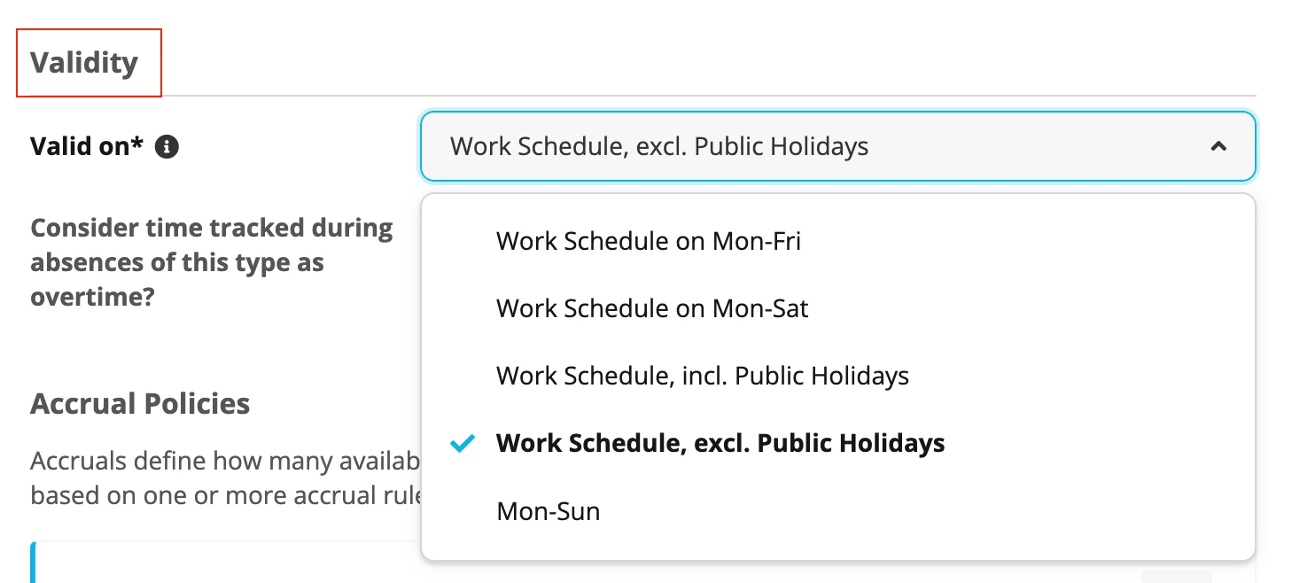This screenshot has height=583, width=1292.
Task: Click blank area left of Mon-Sun option
Action: point(461,511)
